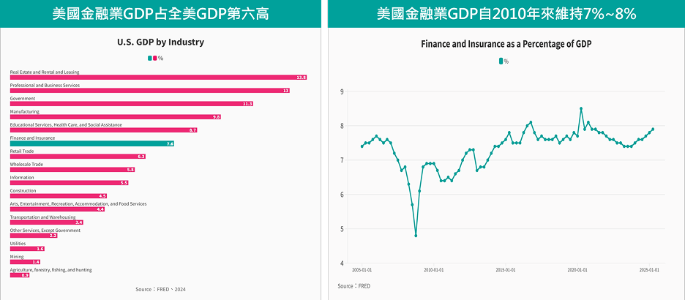The image size is (685, 300).
Task: Click the last data point on line chart
Action: (x=653, y=130)
